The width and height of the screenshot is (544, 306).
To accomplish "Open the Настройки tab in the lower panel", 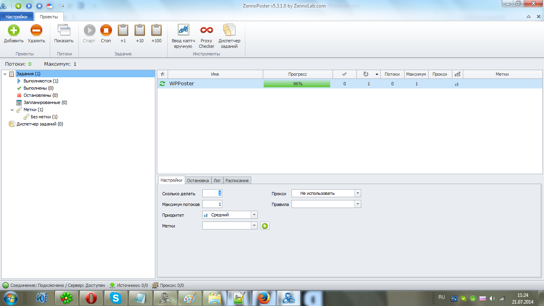I will pos(171,180).
